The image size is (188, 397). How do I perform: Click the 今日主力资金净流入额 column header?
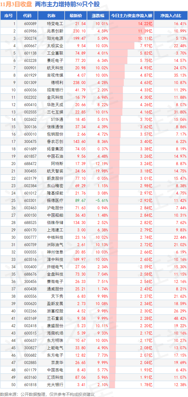point(131,16)
